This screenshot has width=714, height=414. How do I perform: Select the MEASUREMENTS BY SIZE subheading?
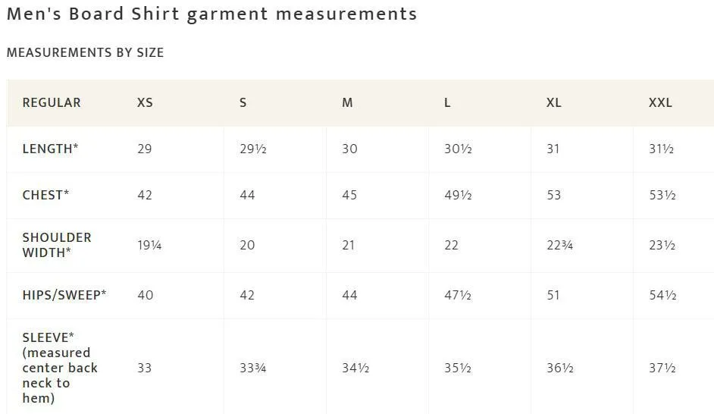[85, 53]
